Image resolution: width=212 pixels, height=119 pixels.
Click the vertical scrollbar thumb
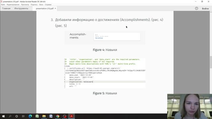pyautogui.click(x=211, y=62)
